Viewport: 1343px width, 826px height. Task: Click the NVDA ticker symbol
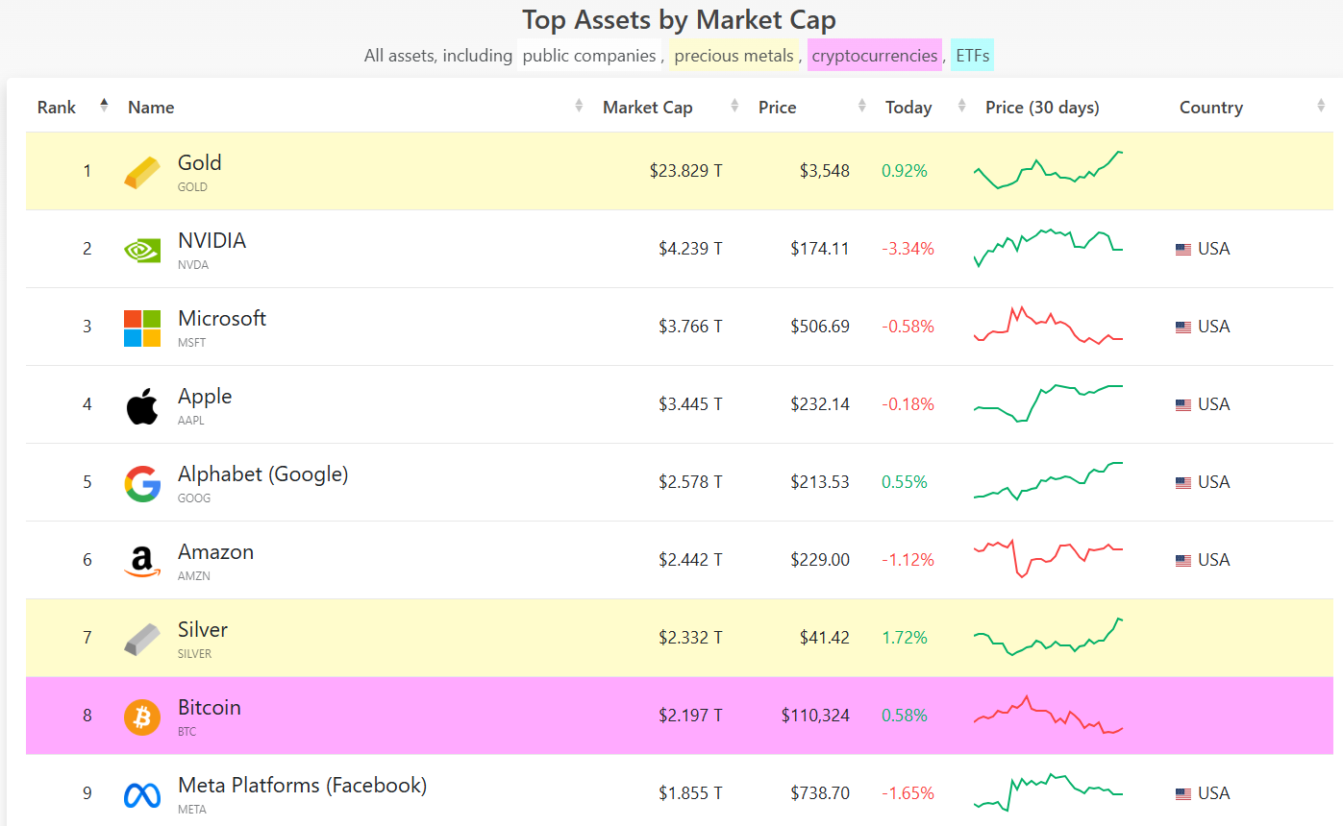point(193,265)
